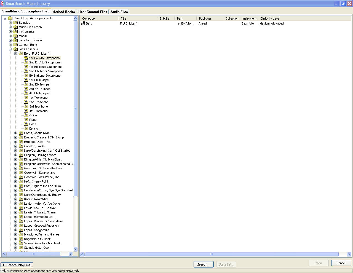Click the icon beside 1st Bb Trumpet
This screenshot has height=273, width=353.
(26, 80)
